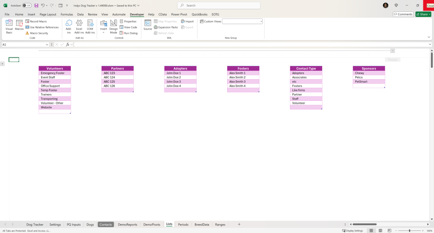
Task: Open the Custom Views combo box
Action: [242, 21]
